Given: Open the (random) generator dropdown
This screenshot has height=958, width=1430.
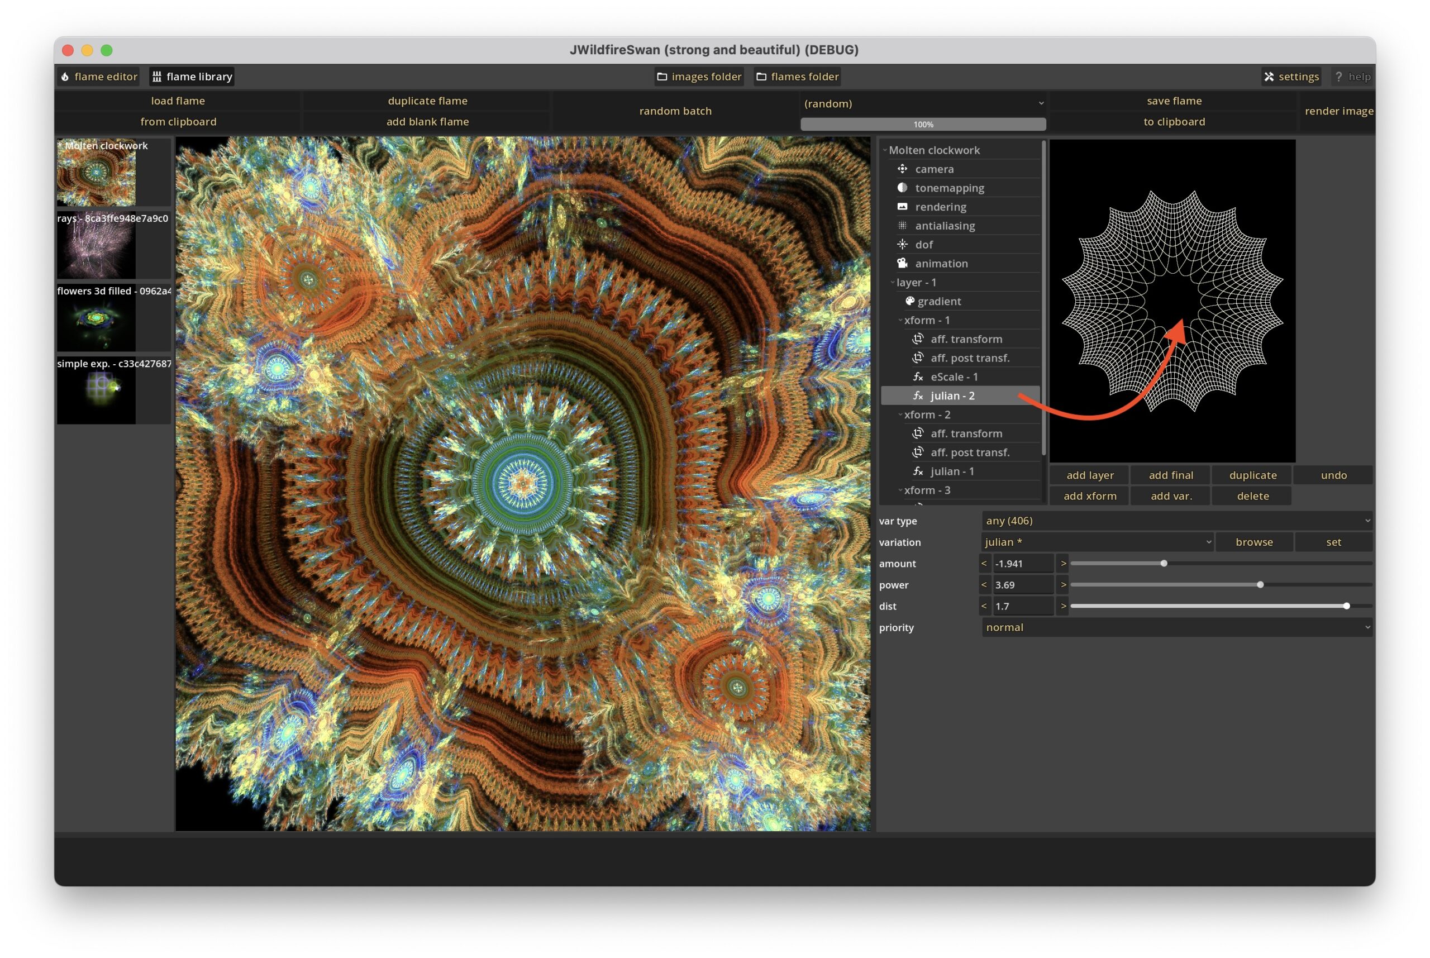Looking at the screenshot, I should [923, 103].
